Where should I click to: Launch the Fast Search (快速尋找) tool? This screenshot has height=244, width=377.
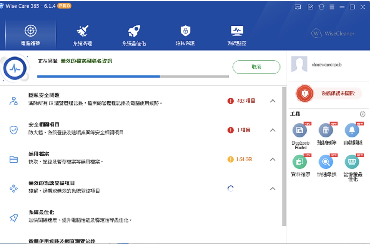327,166
